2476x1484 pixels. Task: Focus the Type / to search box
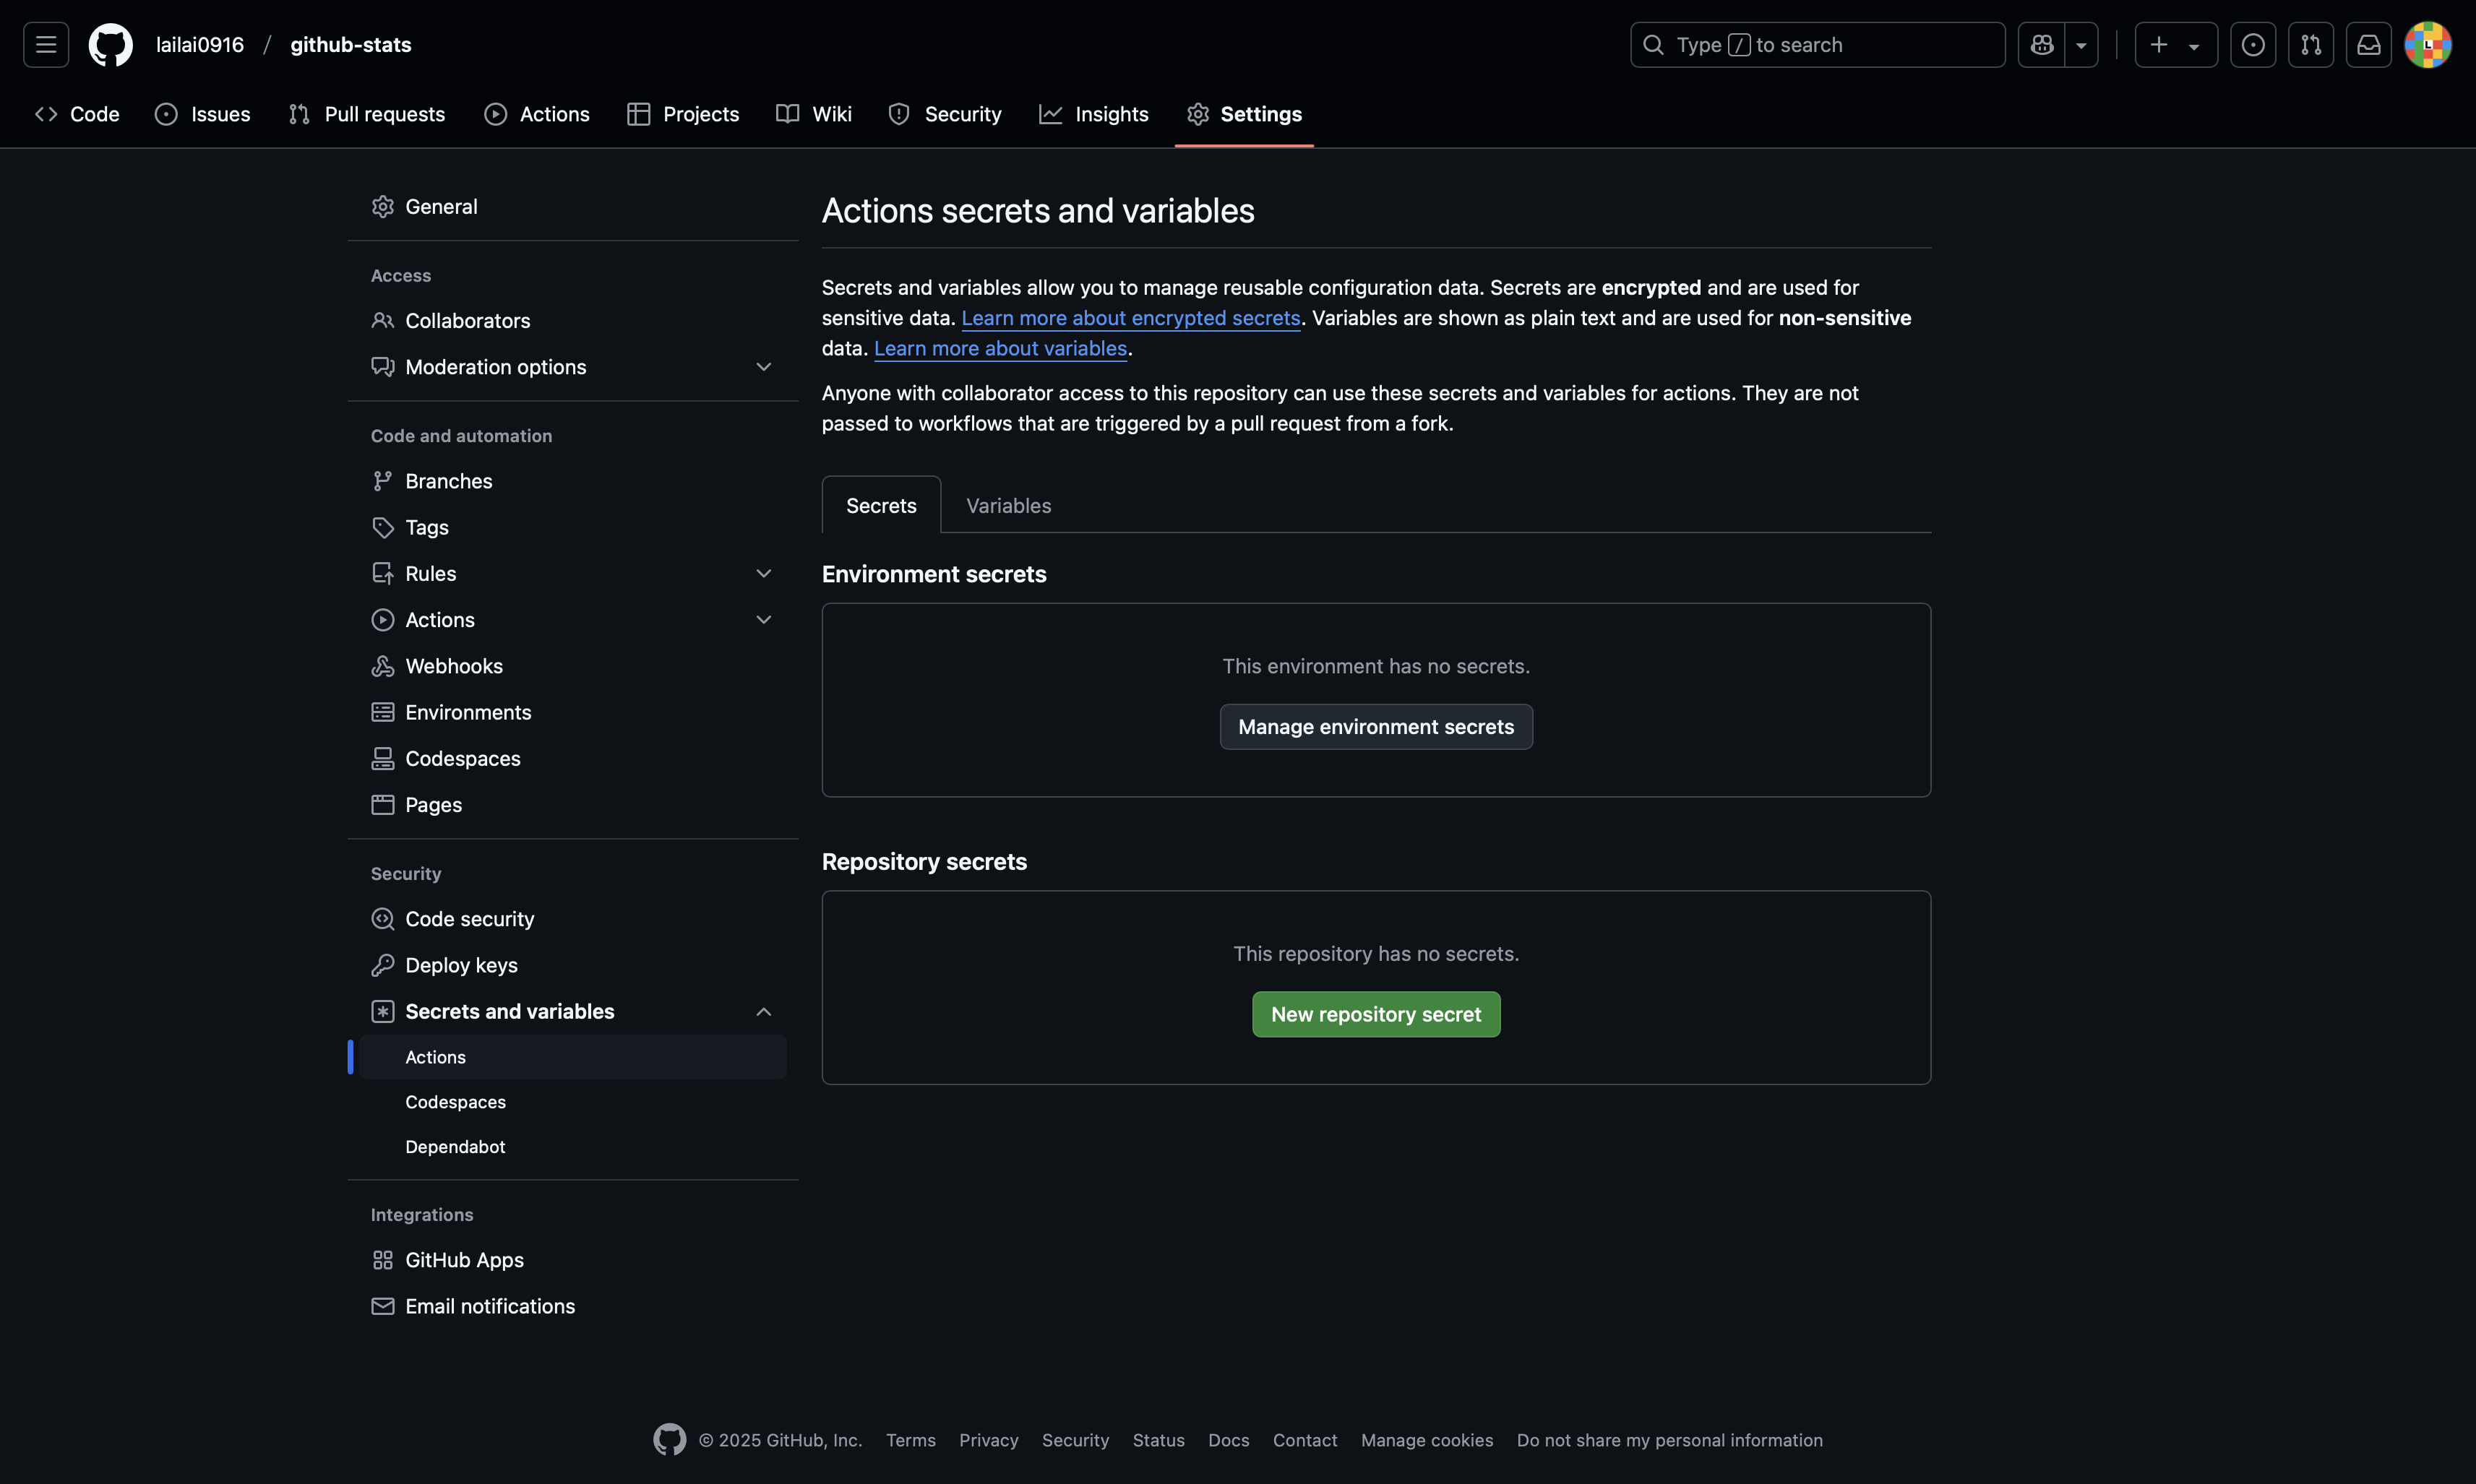[1817, 45]
